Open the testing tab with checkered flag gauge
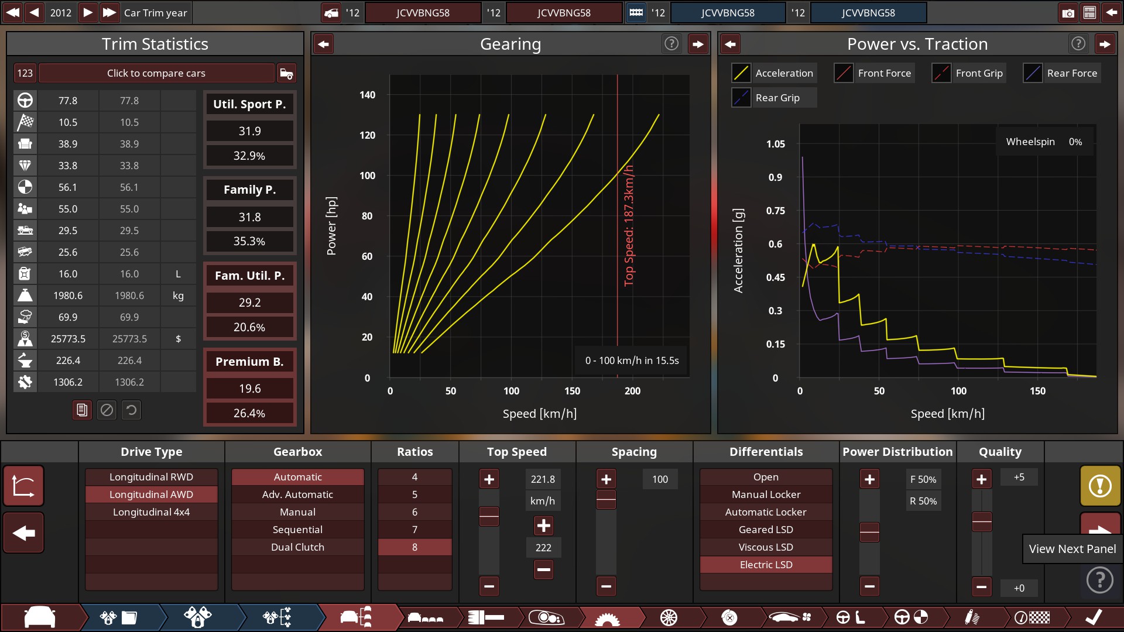This screenshot has height=632, width=1124. (1032, 617)
